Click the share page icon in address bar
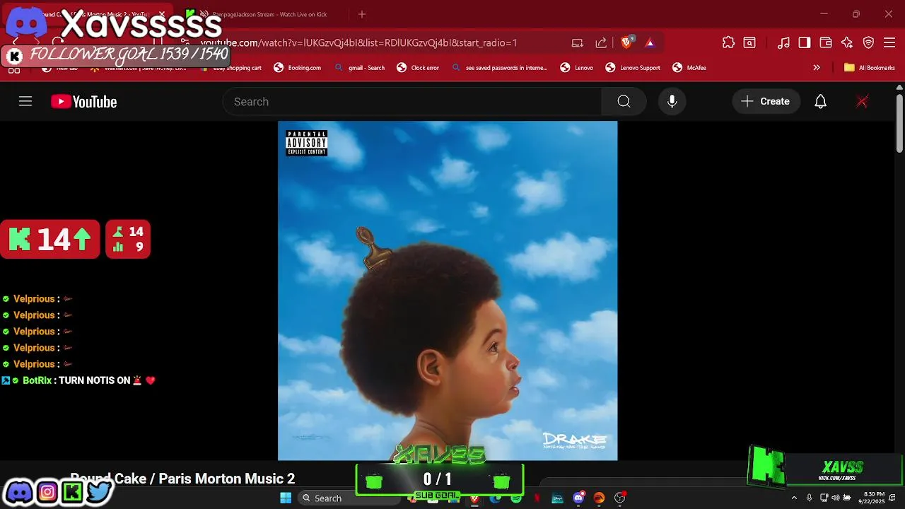This screenshot has height=509, width=905. click(601, 42)
